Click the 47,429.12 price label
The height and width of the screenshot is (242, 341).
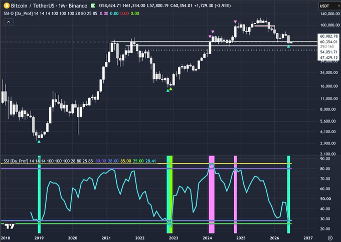(329, 57)
